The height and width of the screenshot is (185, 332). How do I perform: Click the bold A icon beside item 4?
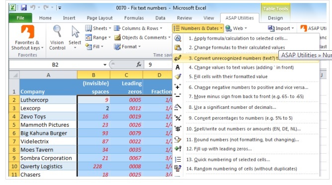(177, 68)
